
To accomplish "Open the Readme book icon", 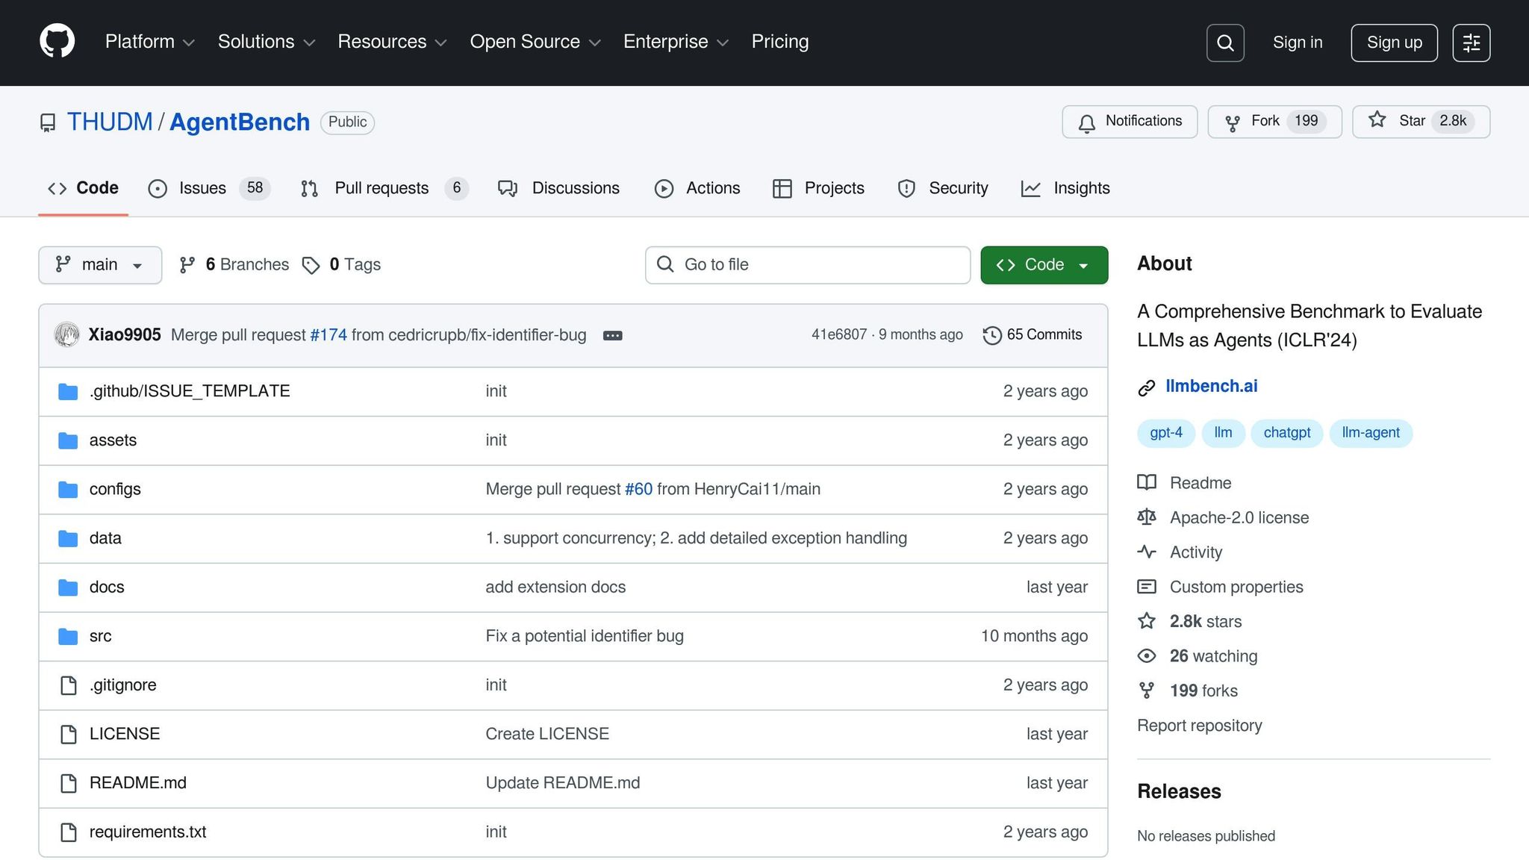I will pos(1146,482).
